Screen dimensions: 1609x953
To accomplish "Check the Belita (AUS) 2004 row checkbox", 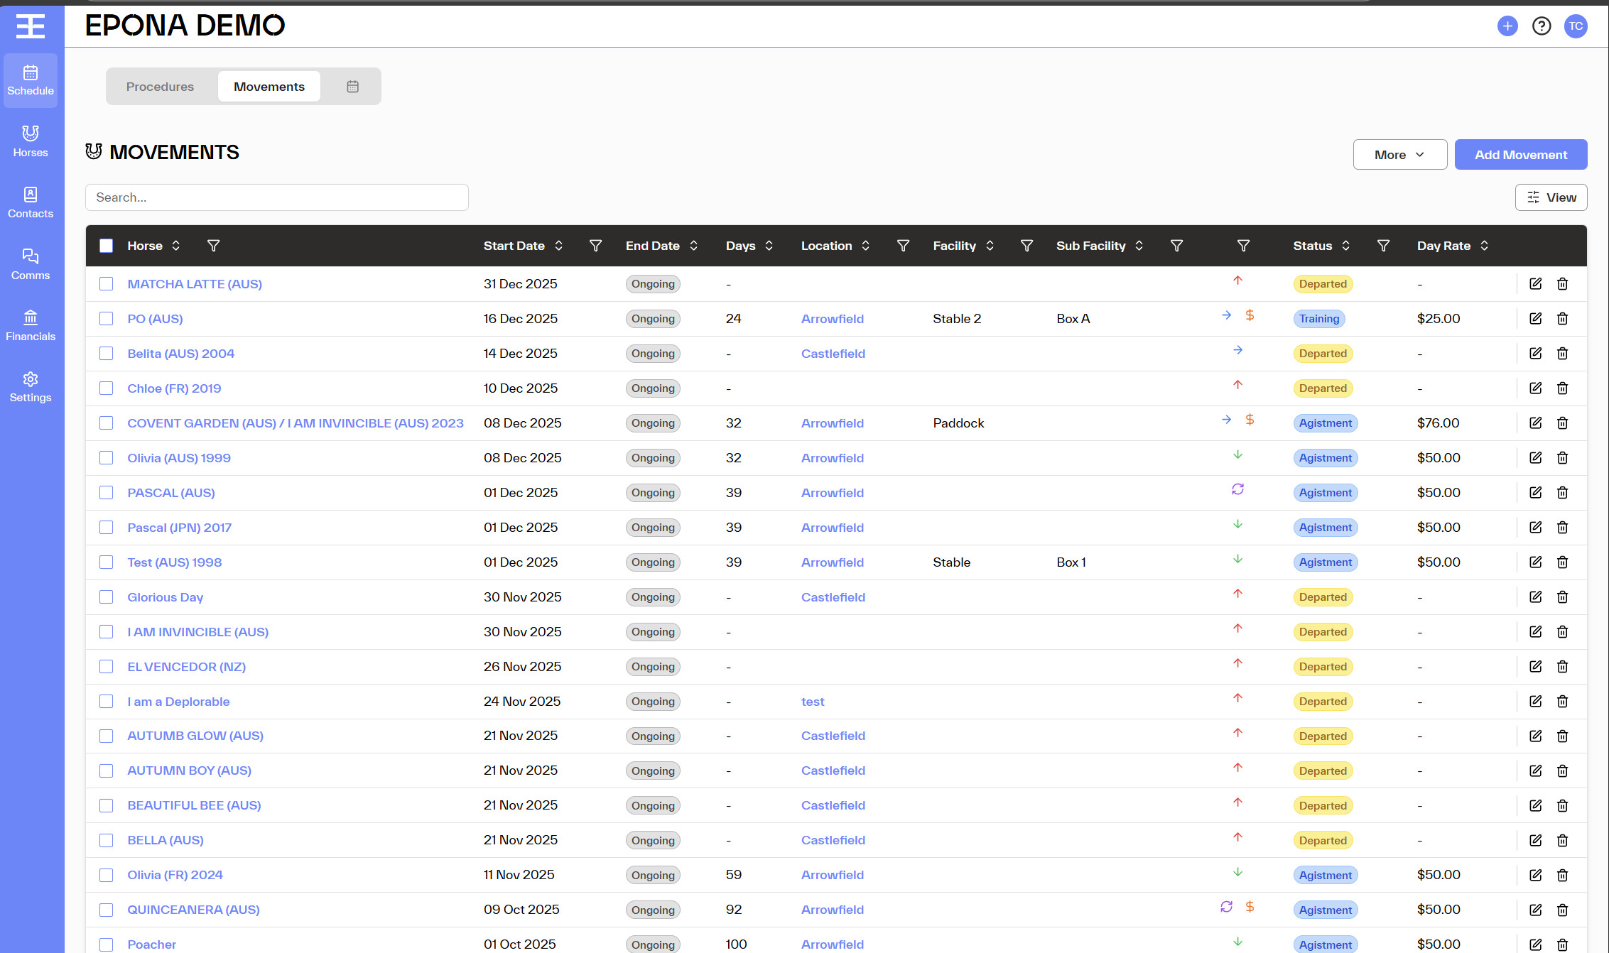I will click(107, 354).
